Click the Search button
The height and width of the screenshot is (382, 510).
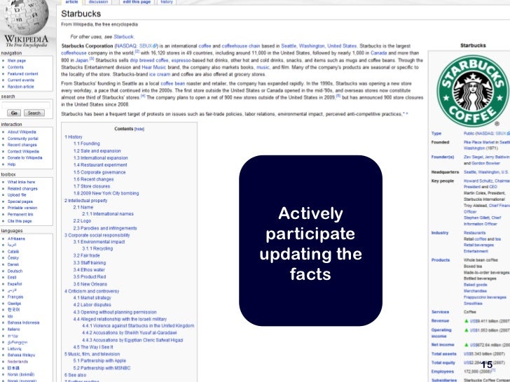pos(34,113)
